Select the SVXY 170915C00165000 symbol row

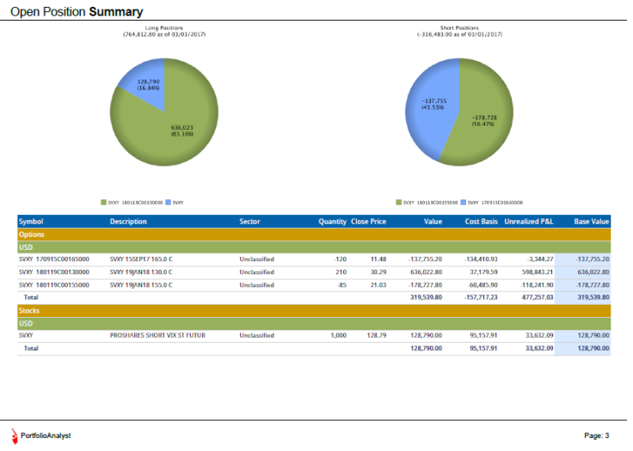[53, 259]
